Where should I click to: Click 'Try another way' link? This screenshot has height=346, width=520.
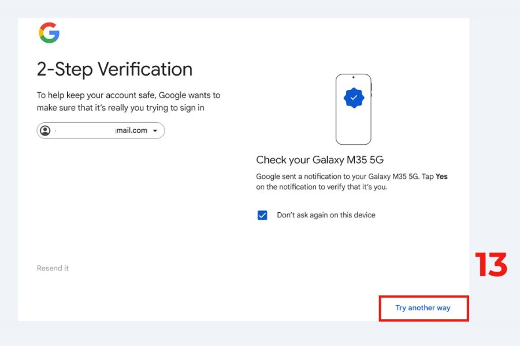(423, 308)
